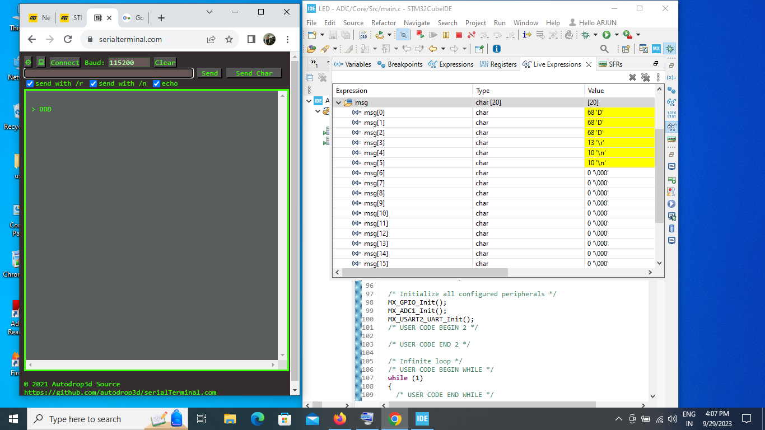Screen dimensions: 765x430
Task: Click the Resume execution icon
Action: (x=434, y=35)
